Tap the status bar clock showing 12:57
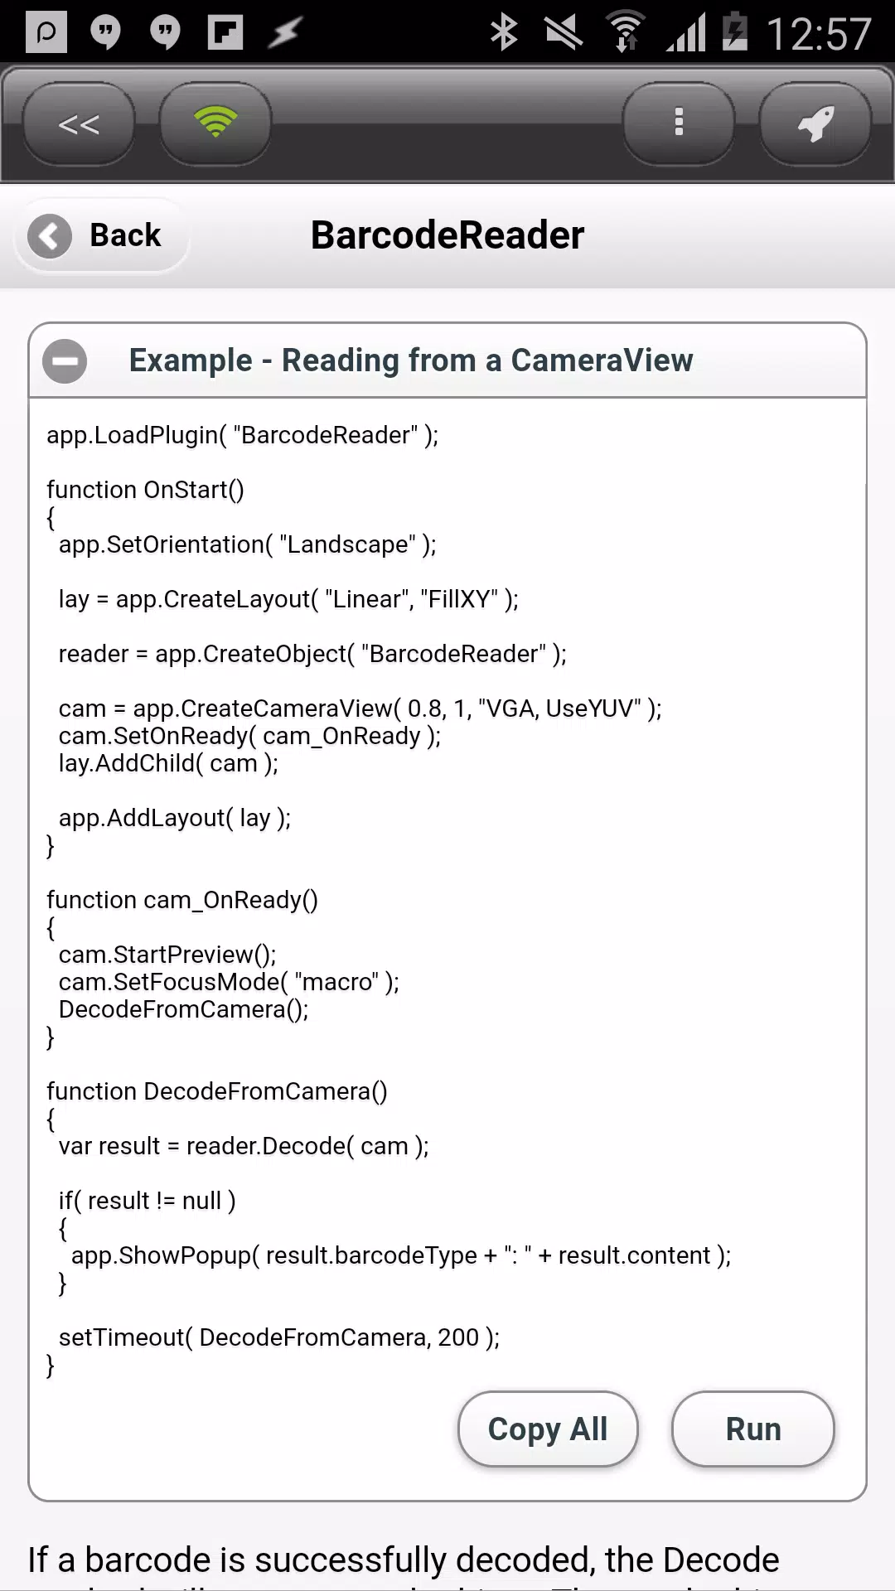 click(818, 34)
